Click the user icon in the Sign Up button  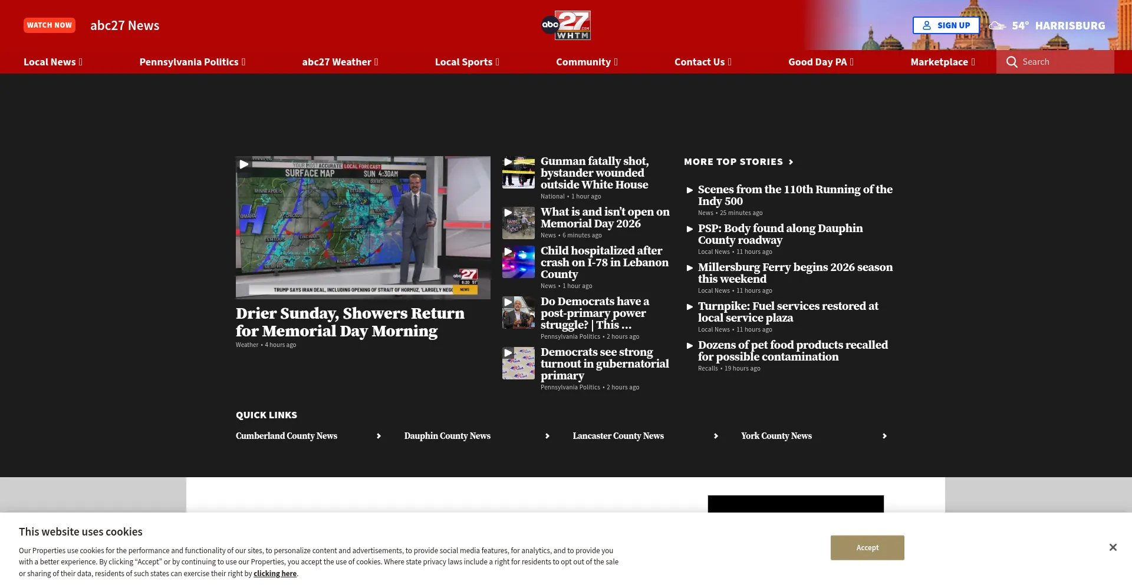tap(927, 25)
